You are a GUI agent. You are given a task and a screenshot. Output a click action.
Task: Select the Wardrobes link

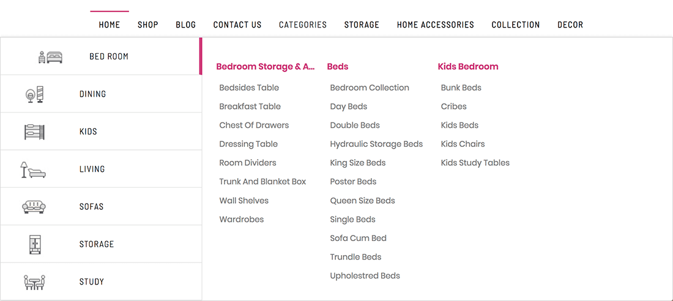[x=242, y=219]
